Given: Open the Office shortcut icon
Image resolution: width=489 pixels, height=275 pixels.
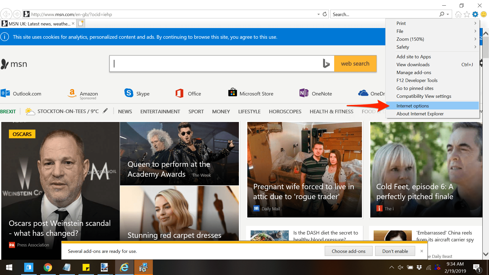Looking at the screenshot, I should 180,93.
